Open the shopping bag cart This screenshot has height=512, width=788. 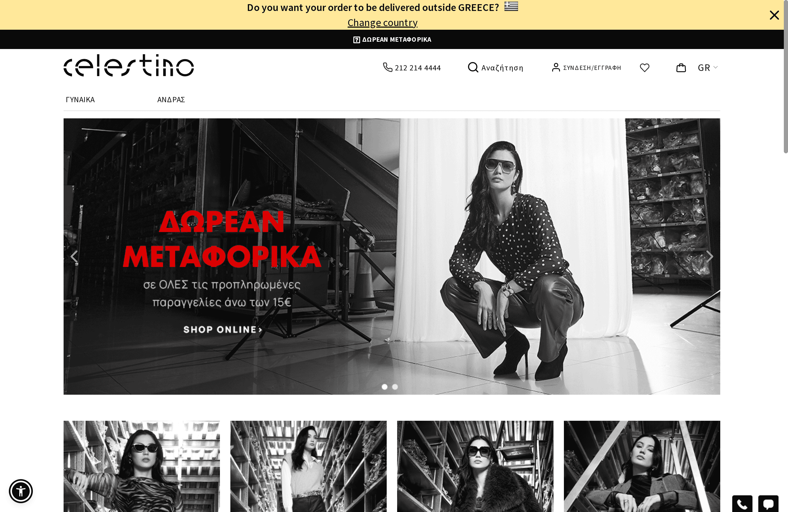click(x=681, y=68)
